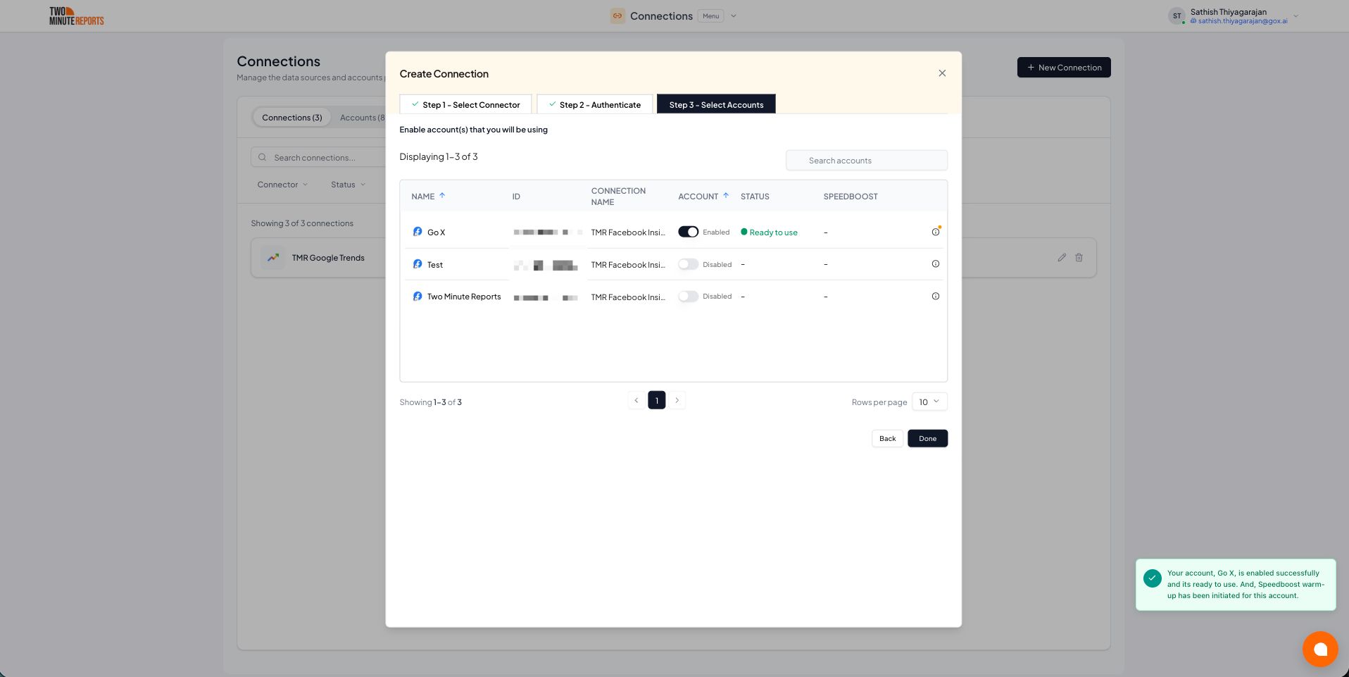This screenshot has width=1349, height=677.
Task: Close the Create Connection dialog
Action: point(942,73)
